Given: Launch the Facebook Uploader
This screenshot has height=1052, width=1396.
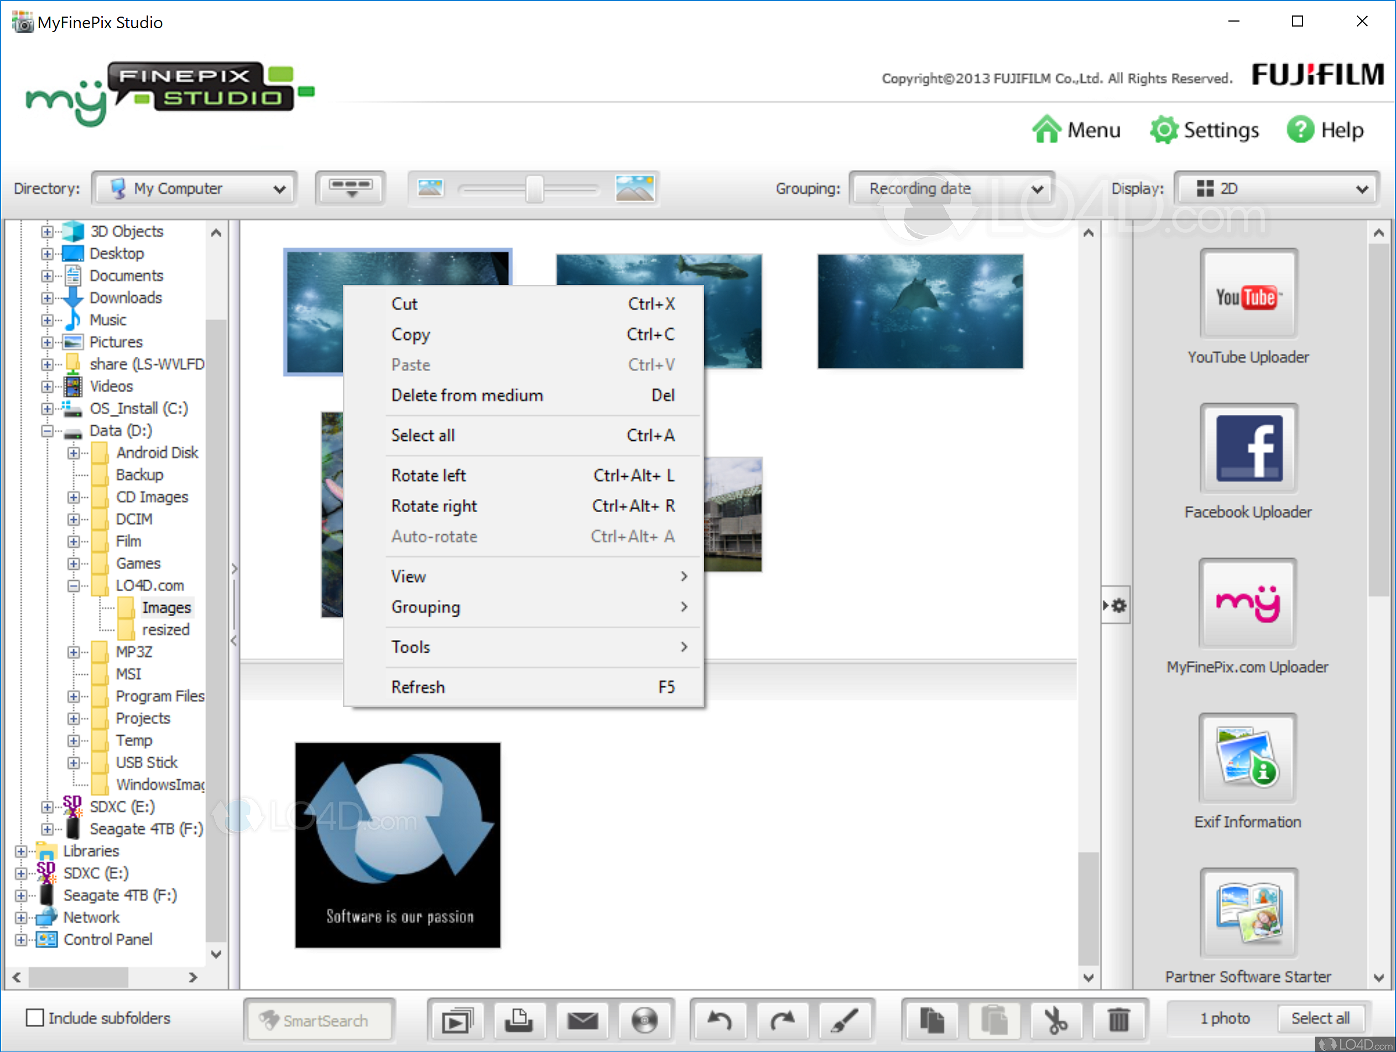Looking at the screenshot, I should 1248,449.
